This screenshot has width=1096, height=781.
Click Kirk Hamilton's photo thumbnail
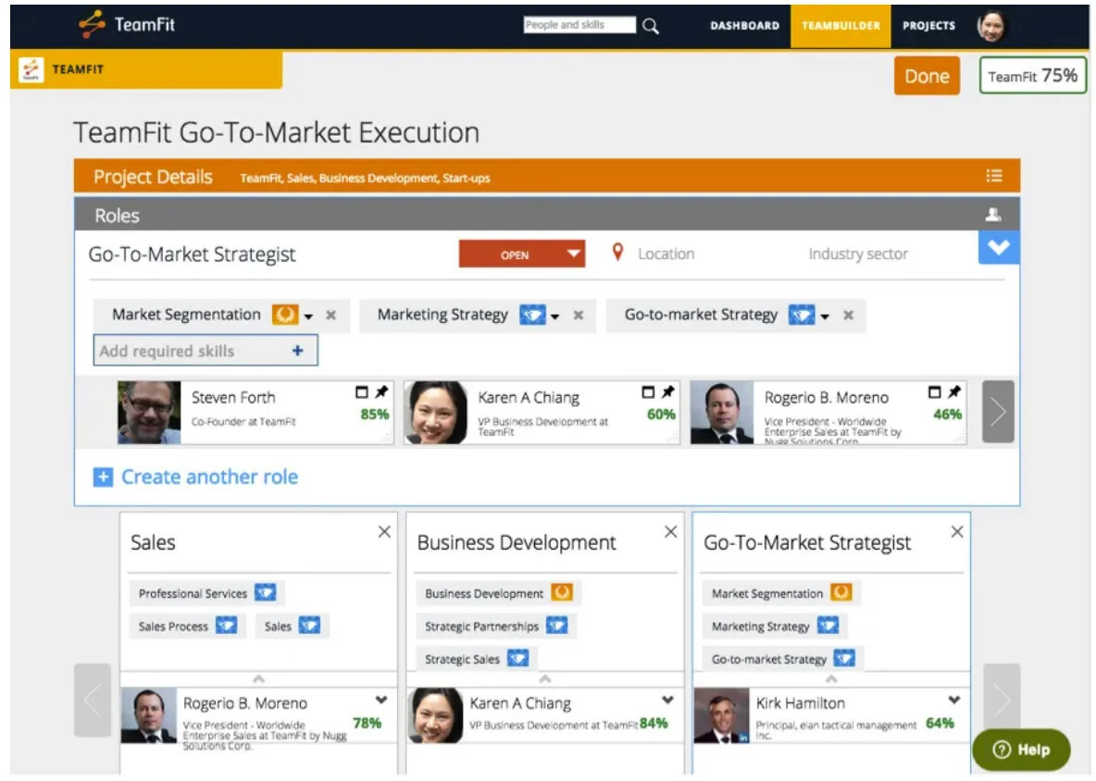[722, 715]
